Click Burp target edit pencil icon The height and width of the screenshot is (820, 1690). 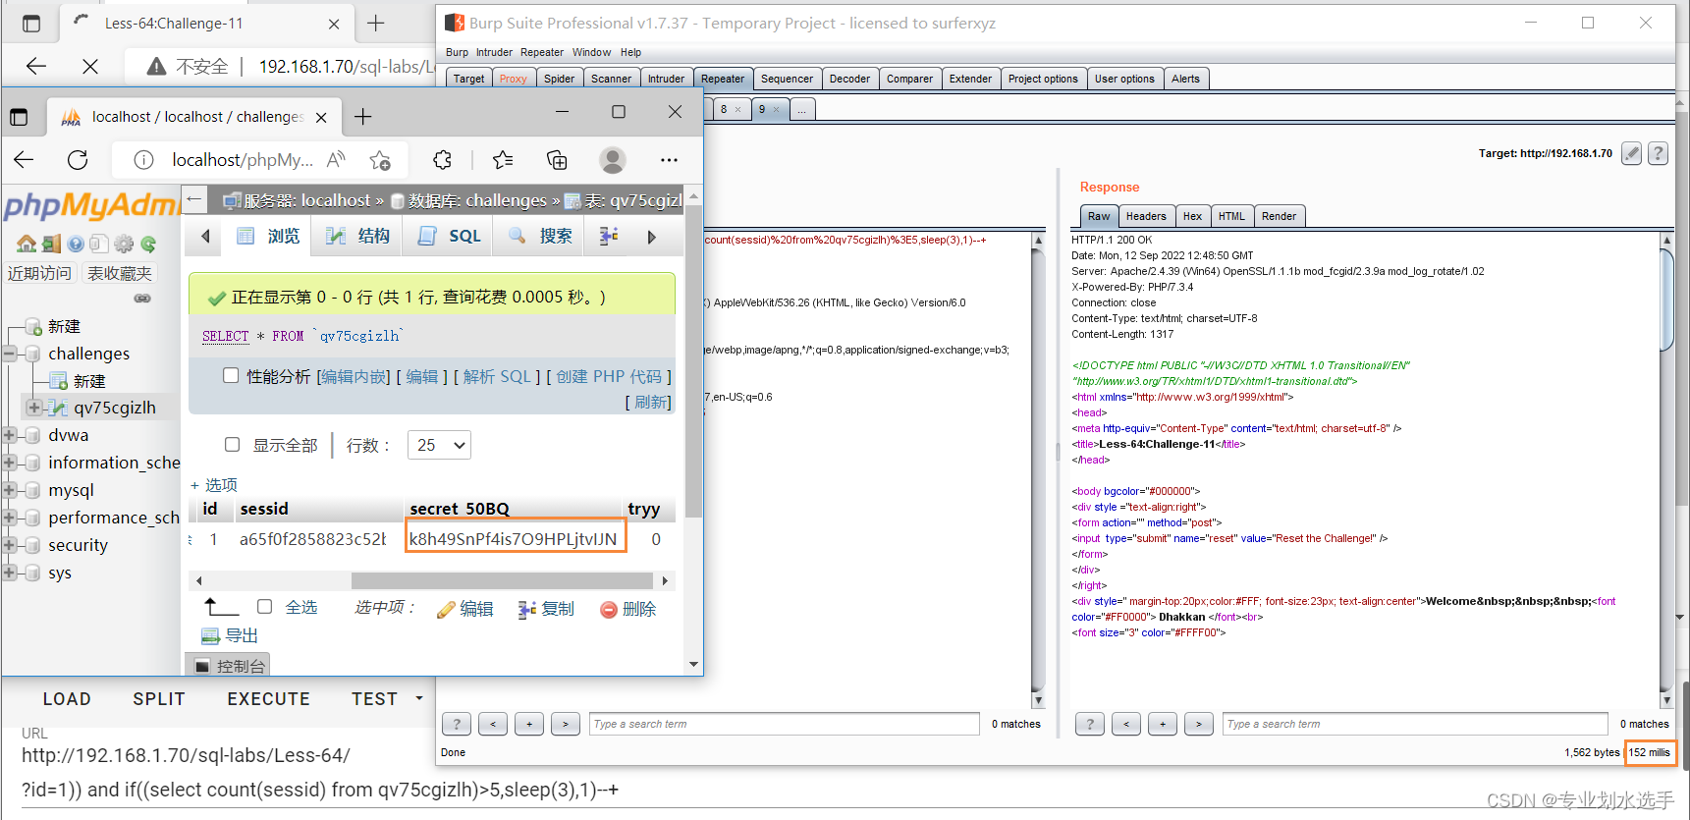click(1631, 153)
